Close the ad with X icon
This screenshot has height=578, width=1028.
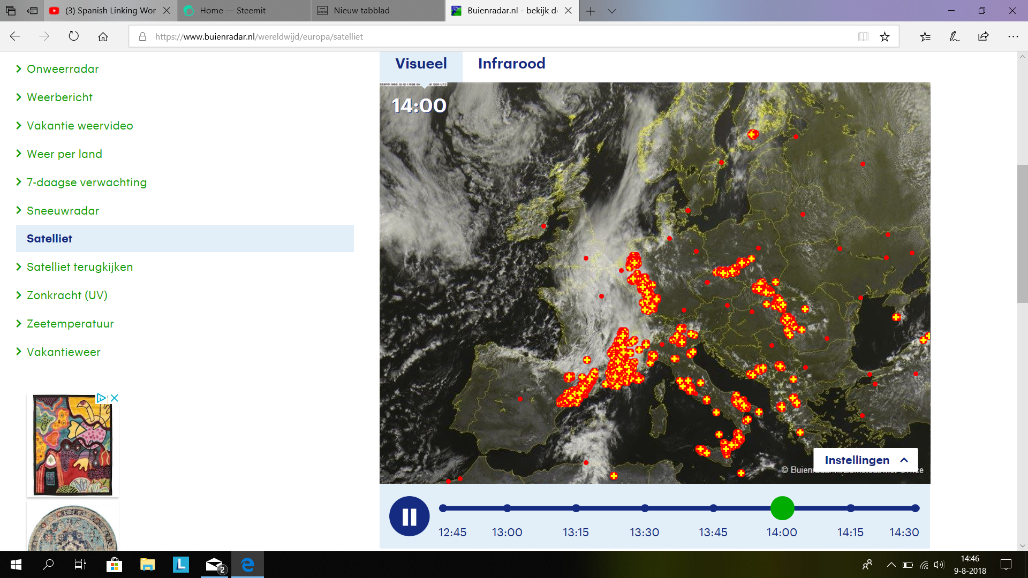[115, 398]
